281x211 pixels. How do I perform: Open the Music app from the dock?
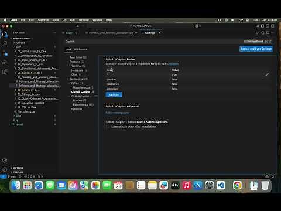coord(186,185)
